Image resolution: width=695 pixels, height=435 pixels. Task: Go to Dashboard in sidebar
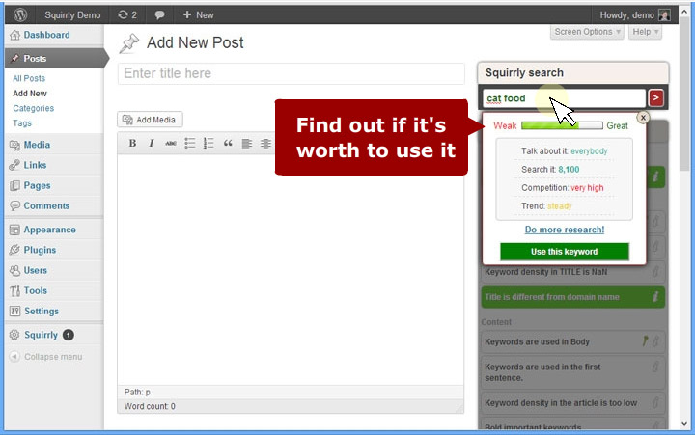click(x=46, y=35)
